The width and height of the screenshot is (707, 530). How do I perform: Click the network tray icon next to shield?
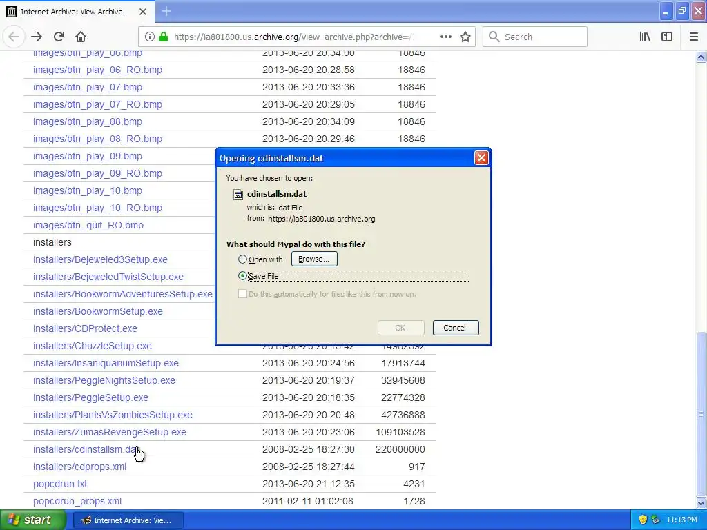[655, 520]
